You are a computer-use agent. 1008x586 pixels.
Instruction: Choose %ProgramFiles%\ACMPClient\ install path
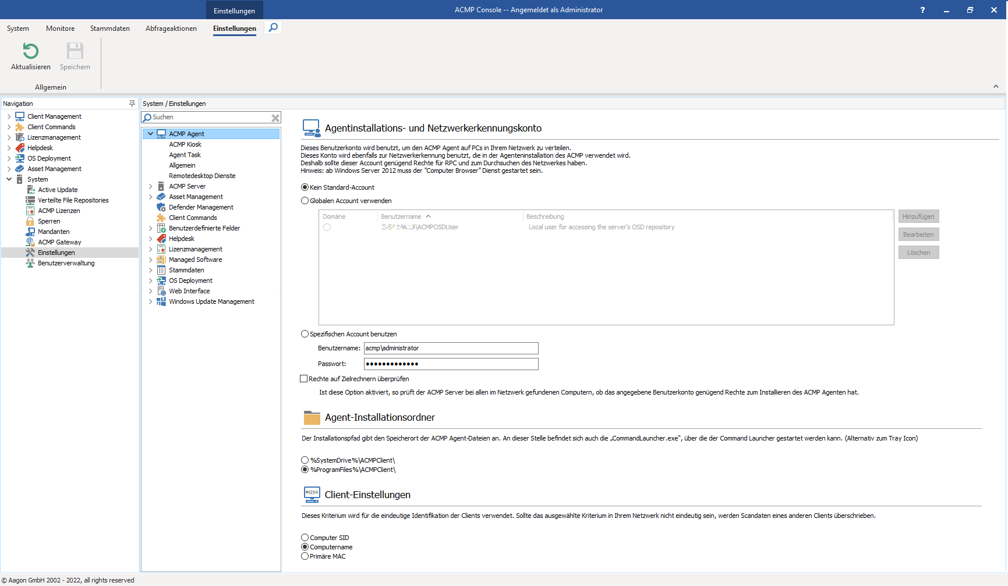(305, 470)
